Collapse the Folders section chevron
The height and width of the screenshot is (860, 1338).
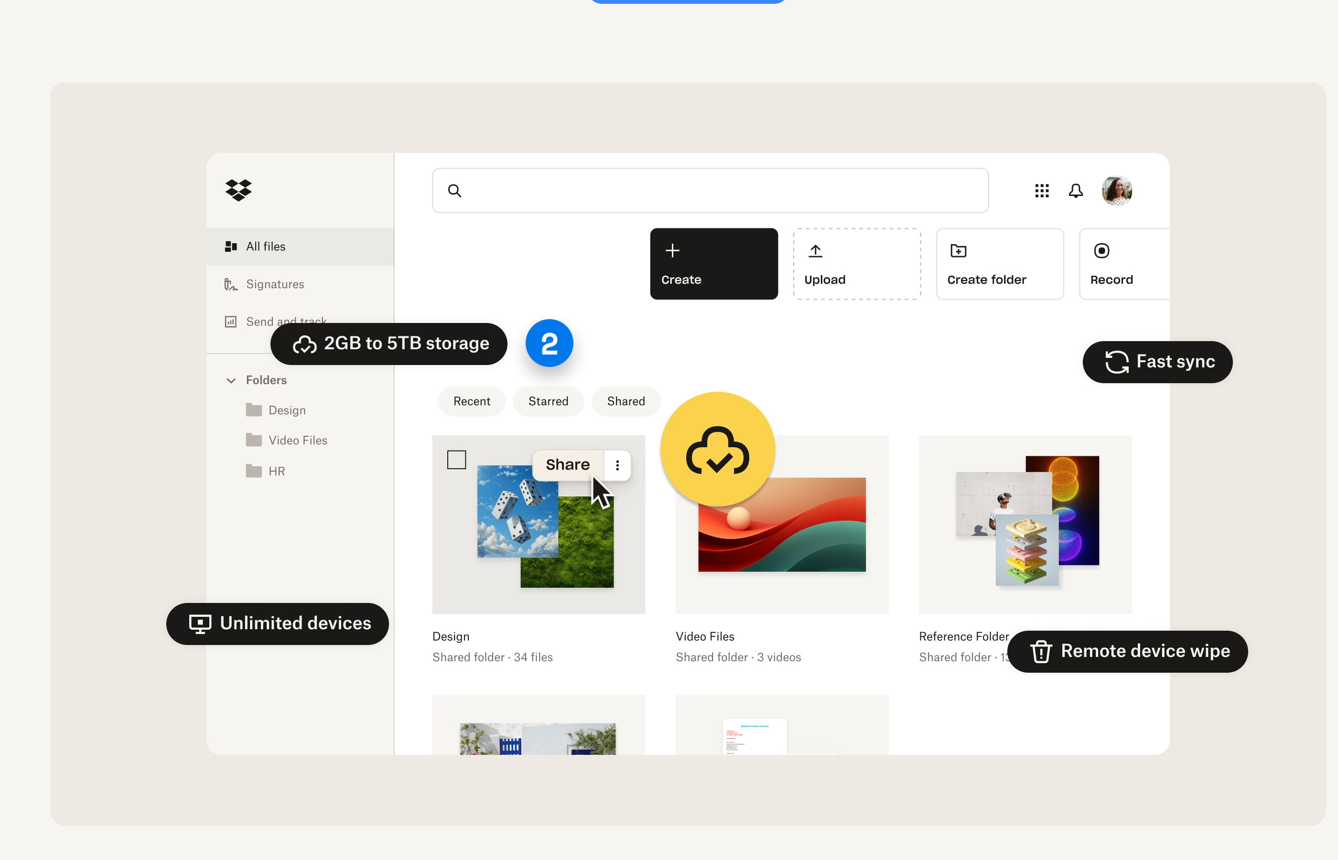(x=231, y=380)
